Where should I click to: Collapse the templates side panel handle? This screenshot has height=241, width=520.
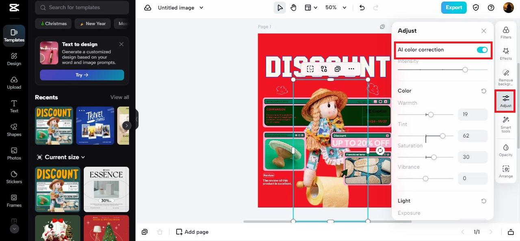137,119
